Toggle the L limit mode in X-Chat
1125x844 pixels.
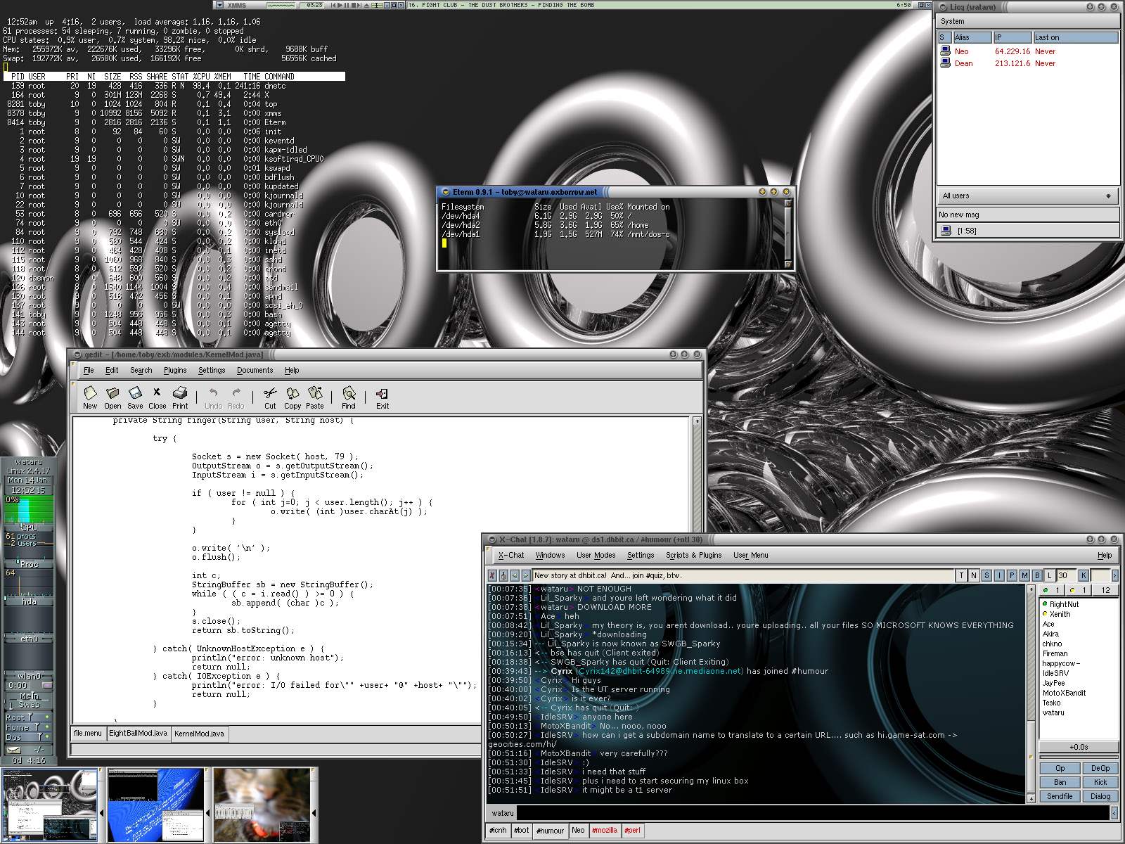[x=1050, y=575]
